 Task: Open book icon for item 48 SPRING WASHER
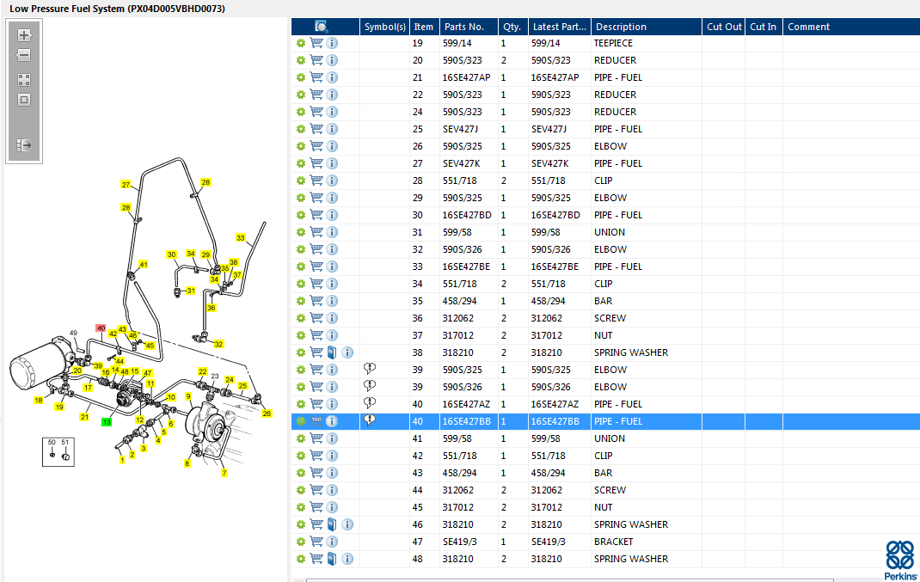pos(332,559)
